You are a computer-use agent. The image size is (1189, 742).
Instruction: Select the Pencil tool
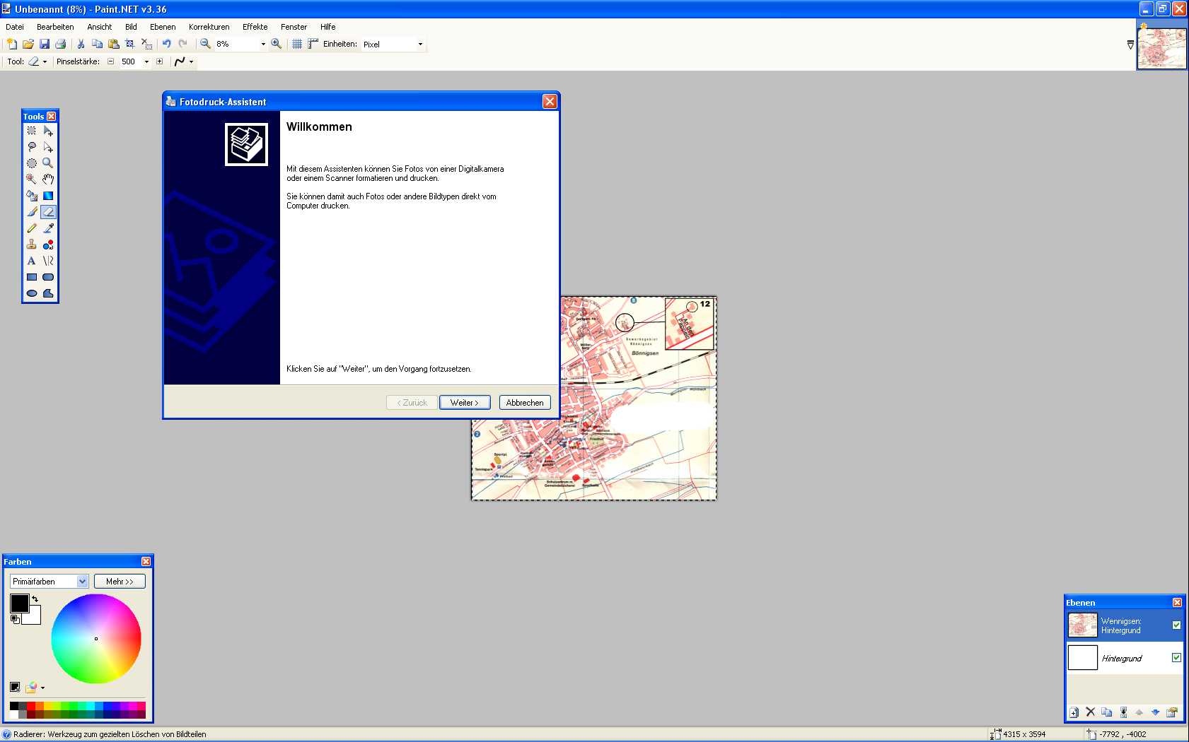[32, 228]
